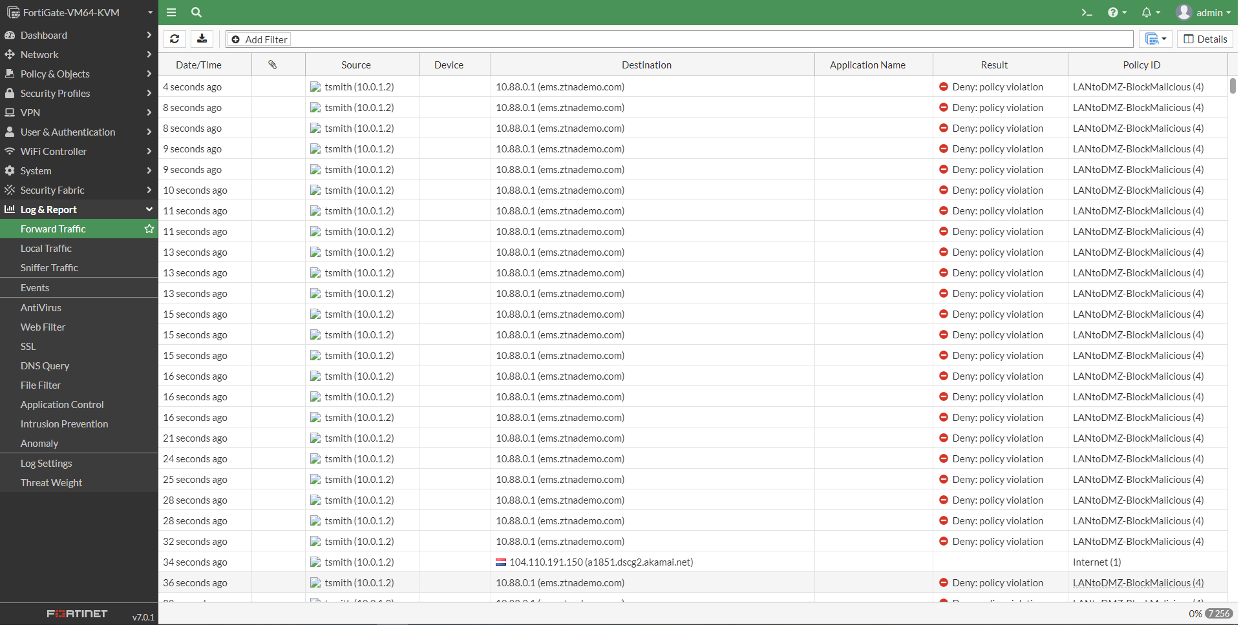Open Anomaly logs
The image size is (1241, 625).
tap(79, 443)
